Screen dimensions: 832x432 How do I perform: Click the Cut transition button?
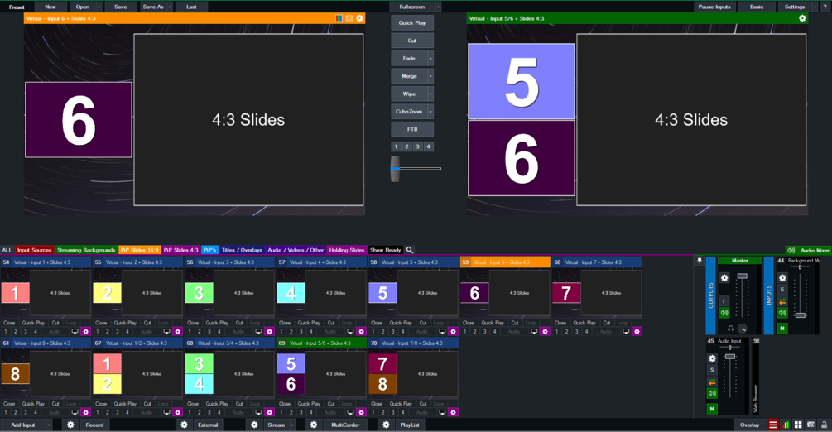point(412,41)
